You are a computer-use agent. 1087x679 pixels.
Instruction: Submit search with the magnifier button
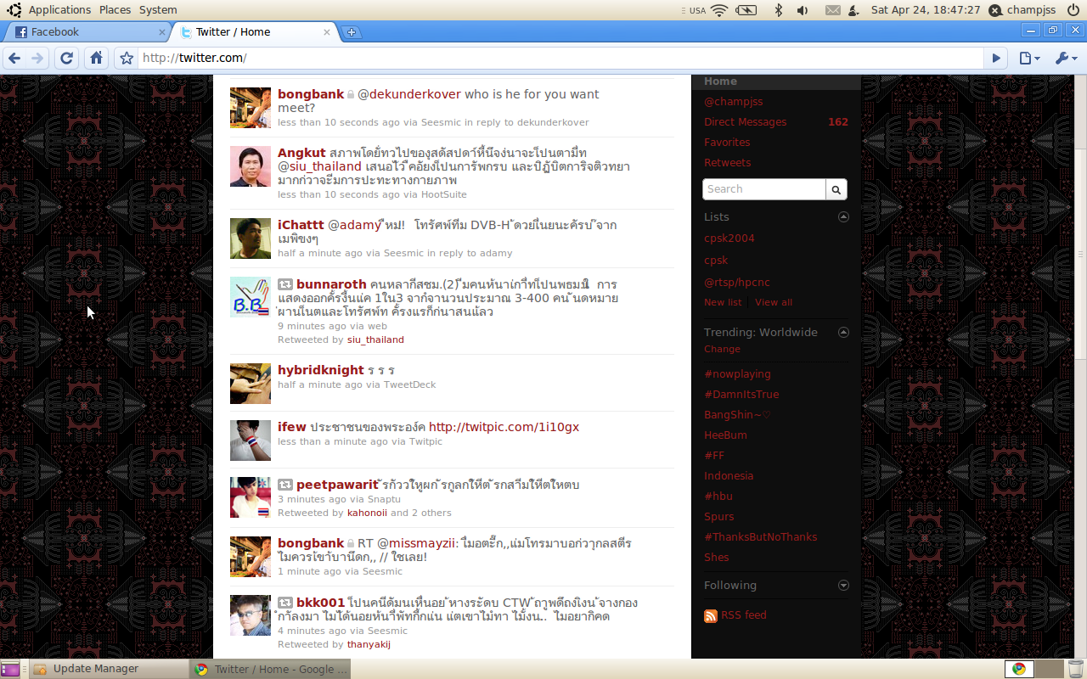pos(836,189)
